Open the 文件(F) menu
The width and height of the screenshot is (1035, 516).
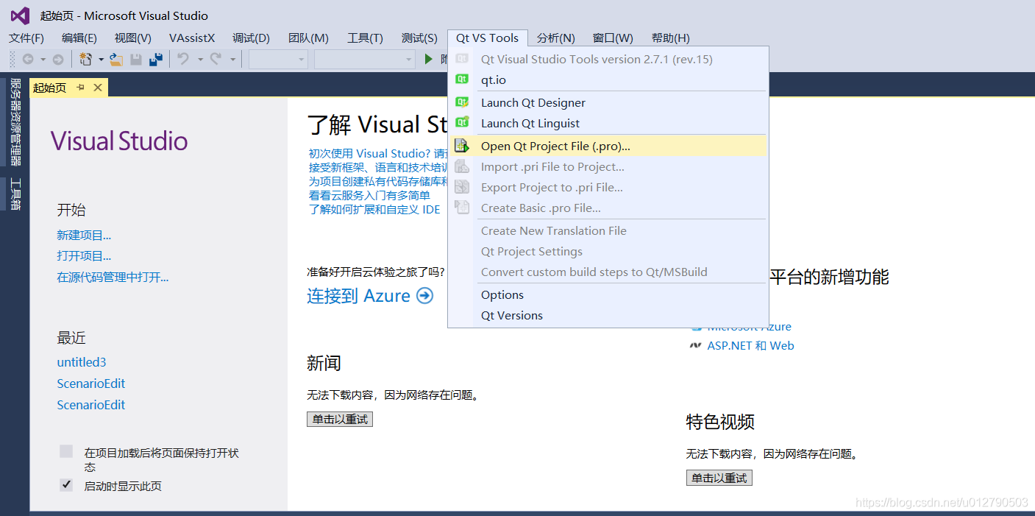pos(26,38)
